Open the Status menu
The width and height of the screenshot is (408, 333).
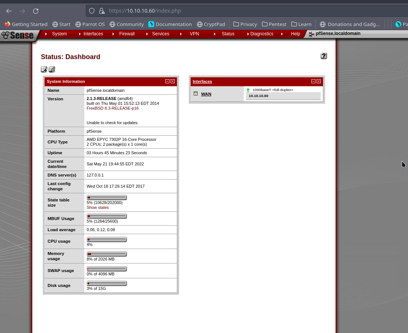228,34
